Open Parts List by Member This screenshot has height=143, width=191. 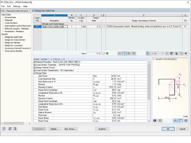tap(14, 51)
